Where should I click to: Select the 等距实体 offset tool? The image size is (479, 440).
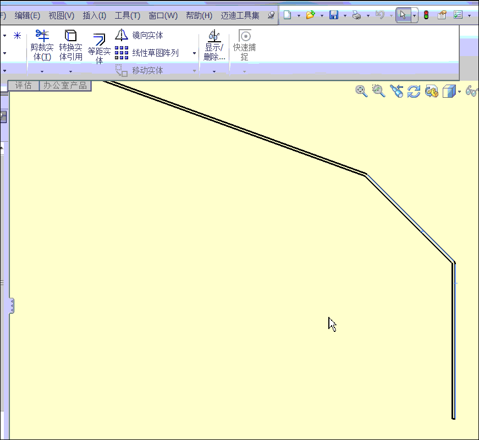99,49
